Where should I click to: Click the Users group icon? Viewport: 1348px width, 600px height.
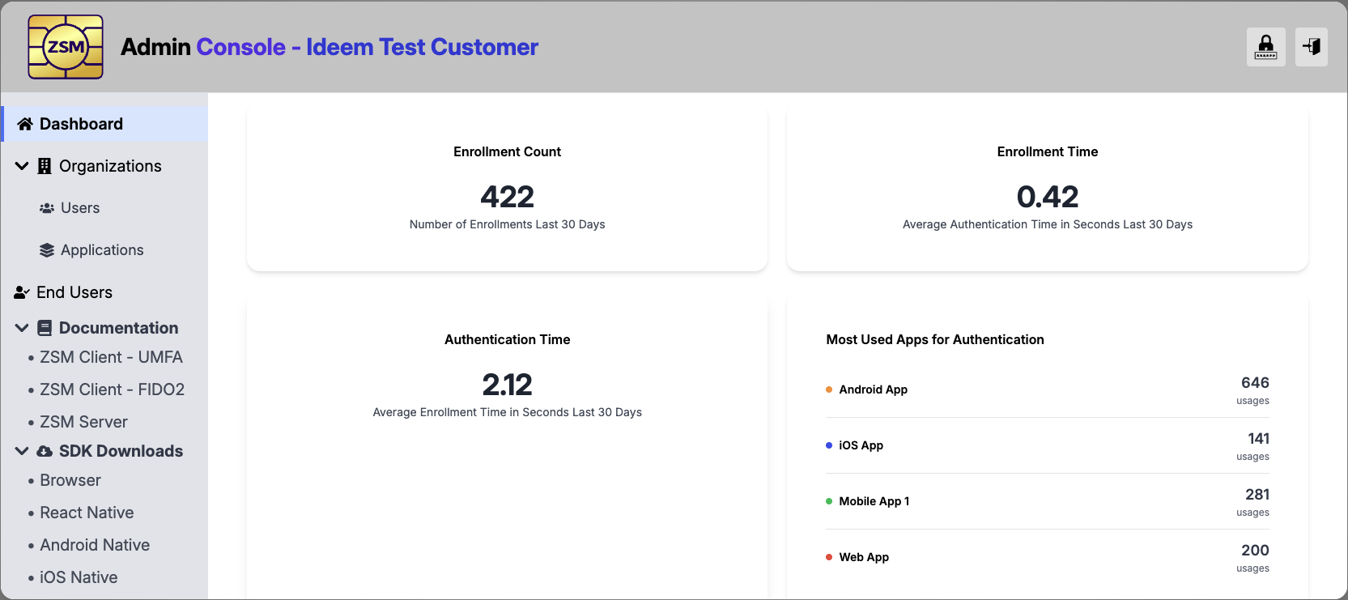tap(47, 208)
